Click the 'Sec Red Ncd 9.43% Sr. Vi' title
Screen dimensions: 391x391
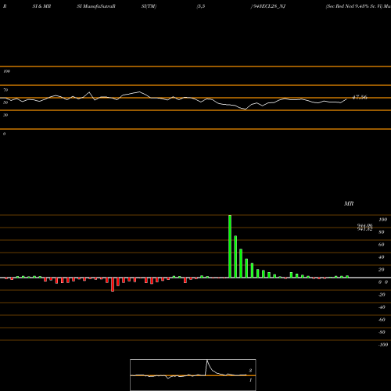(x=354, y=6)
